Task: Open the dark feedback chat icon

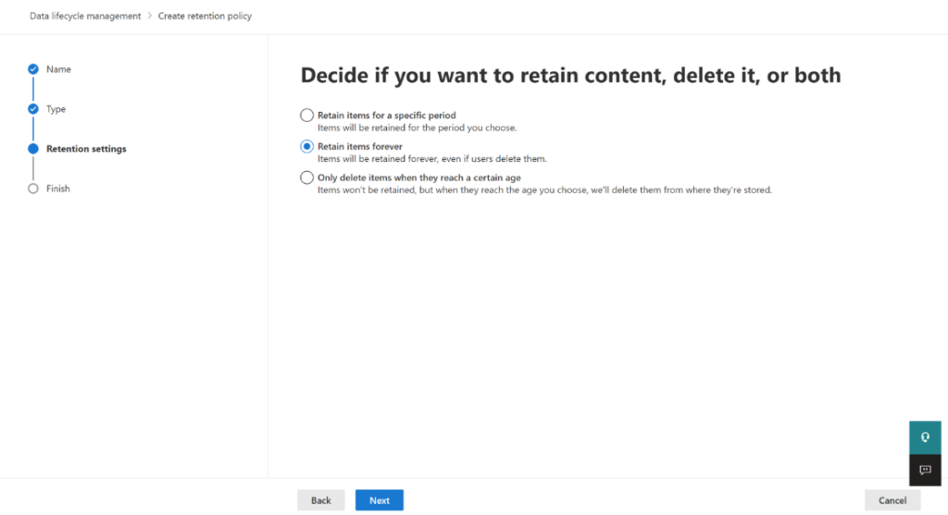Action: [x=924, y=470]
